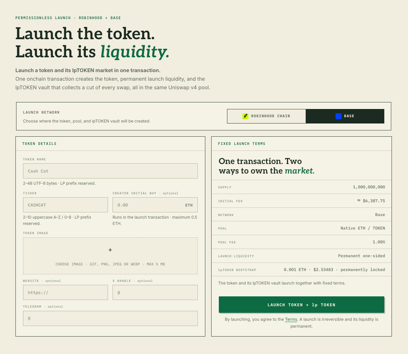Click the Token Details panel heading
Viewport: 408px width, 354px height.
(x=39, y=144)
